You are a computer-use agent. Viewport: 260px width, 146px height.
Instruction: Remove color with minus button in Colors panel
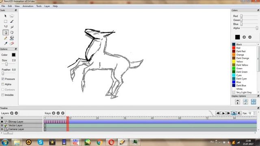250,37
